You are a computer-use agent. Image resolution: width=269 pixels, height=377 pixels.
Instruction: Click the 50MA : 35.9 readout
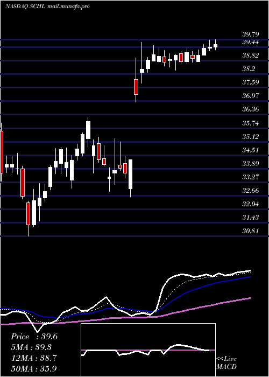pyautogui.click(x=33, y=368)
